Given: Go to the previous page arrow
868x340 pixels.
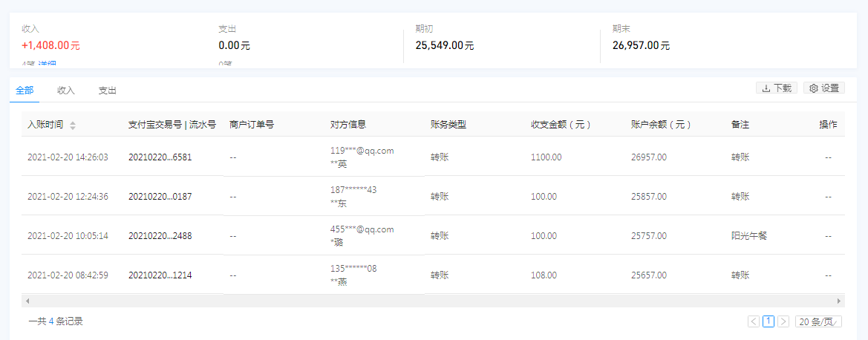Looking at the screenshot, I should point(754,321).
